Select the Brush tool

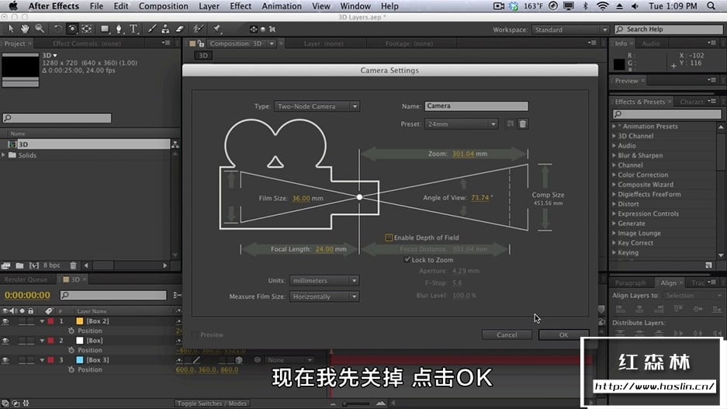(x=151, y=29)
